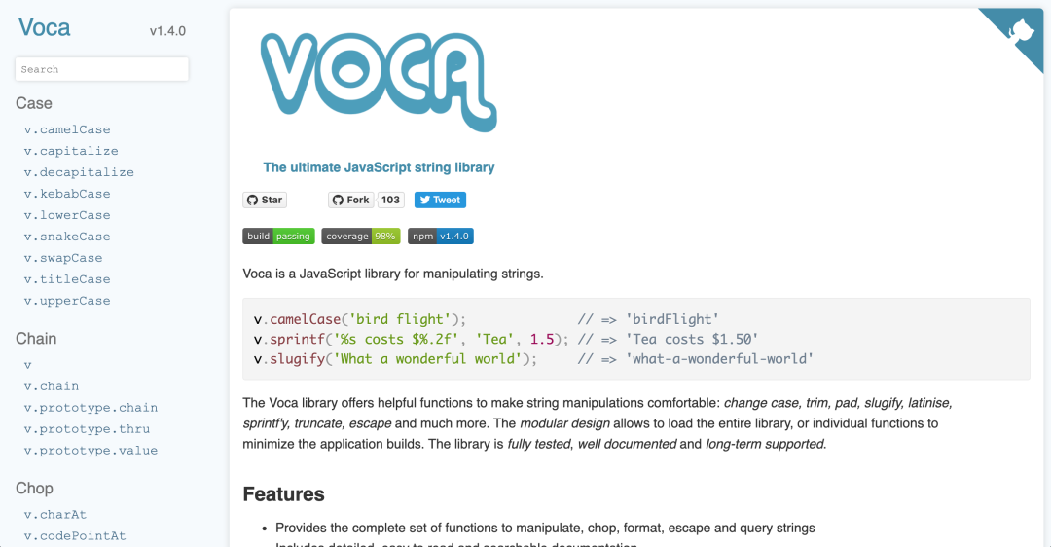Open the fork count 103 link
The width and height of the screenshot is (1051, 547).
coord(390,200)
